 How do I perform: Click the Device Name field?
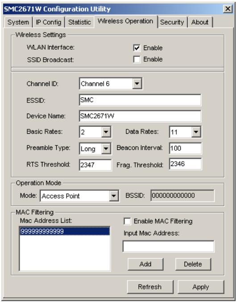coord(140,116)
